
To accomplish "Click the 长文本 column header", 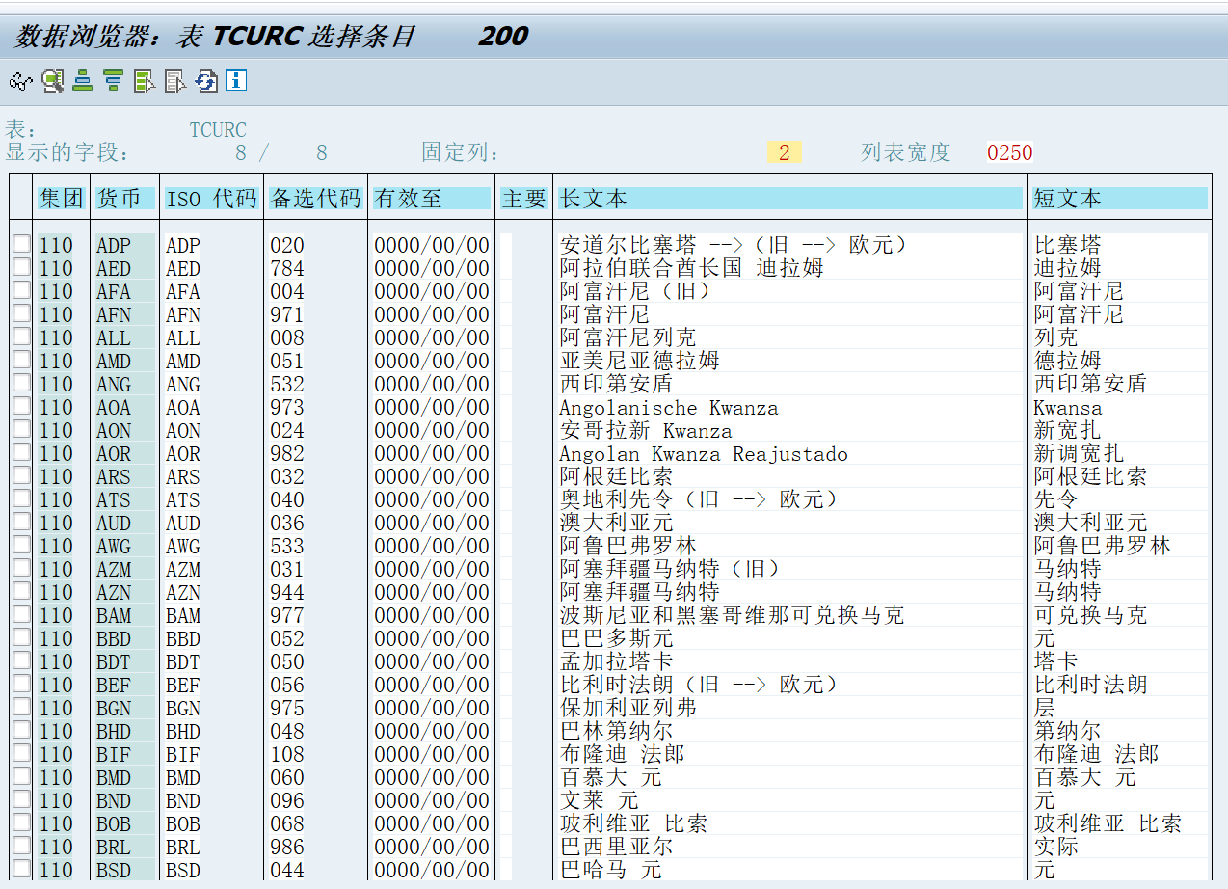I will 790,199.
